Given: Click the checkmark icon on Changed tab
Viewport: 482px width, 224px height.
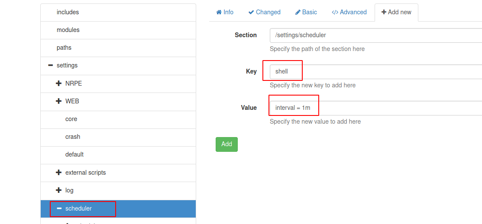Looking at the screenshot, I should 251,12.
